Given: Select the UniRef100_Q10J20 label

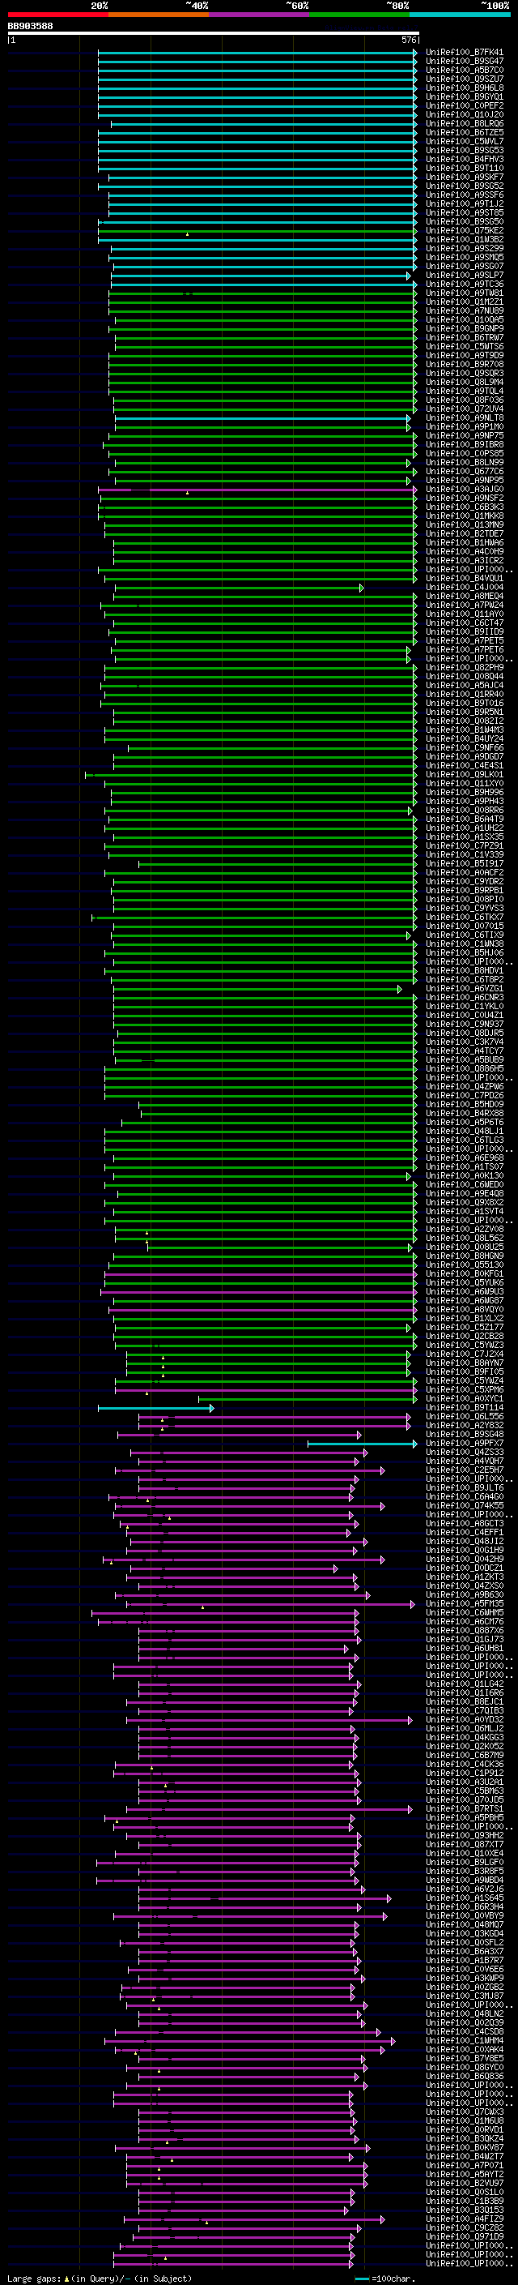Looking at the screenshot, I should [464, 114].
